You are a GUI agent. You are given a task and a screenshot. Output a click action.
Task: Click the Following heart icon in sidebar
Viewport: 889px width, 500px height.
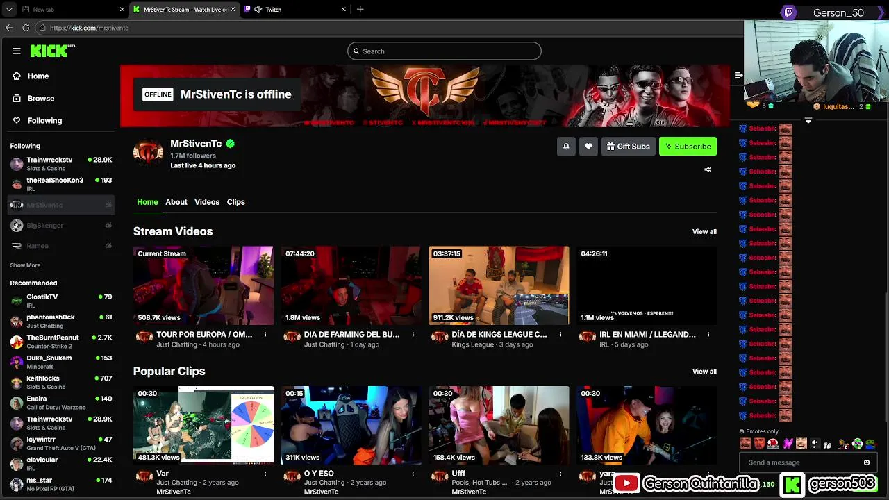coord(17,121)
